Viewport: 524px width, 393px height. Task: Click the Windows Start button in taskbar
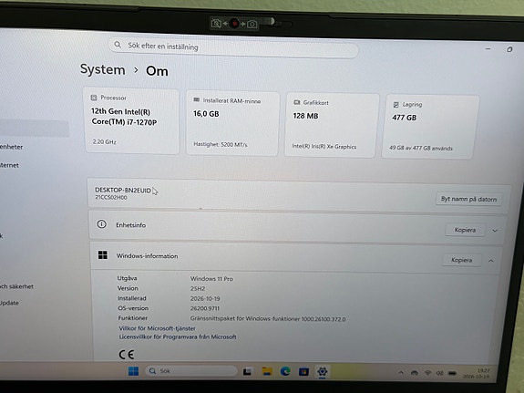[133, 371]
